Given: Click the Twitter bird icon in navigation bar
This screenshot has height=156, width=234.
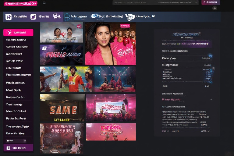Looking at the screenshot, I should [x=33, y=17].
